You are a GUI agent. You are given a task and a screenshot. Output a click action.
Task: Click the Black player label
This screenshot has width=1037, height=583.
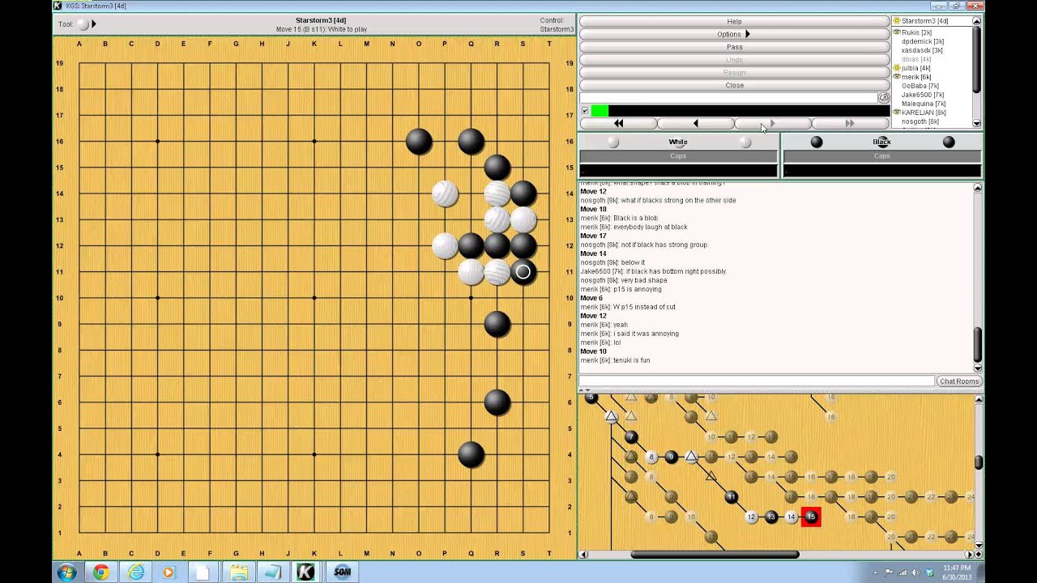tap(881, 142)
